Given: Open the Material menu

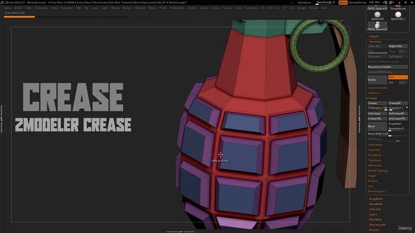Looking at the screenshot, I should click(x=140, y=8).
